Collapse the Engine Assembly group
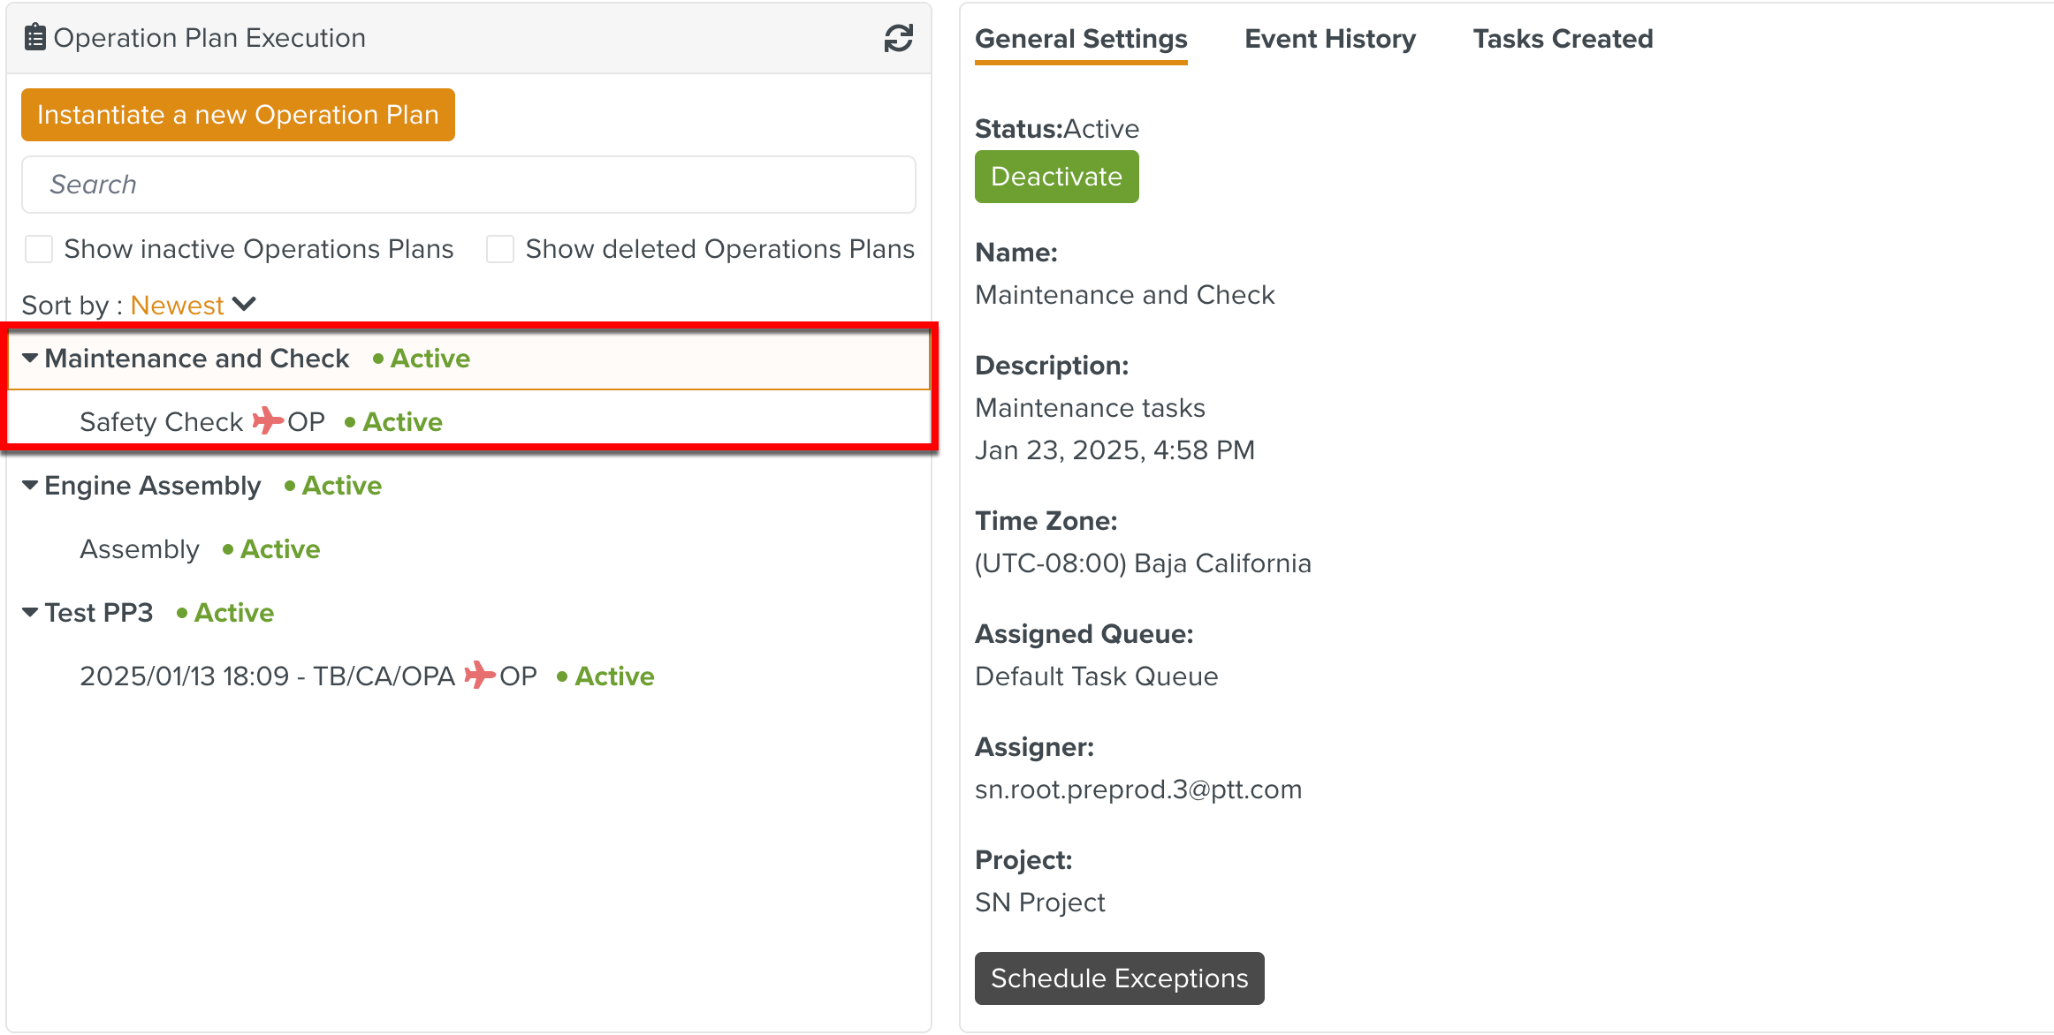2054x1035 pixels. (30, 486)
